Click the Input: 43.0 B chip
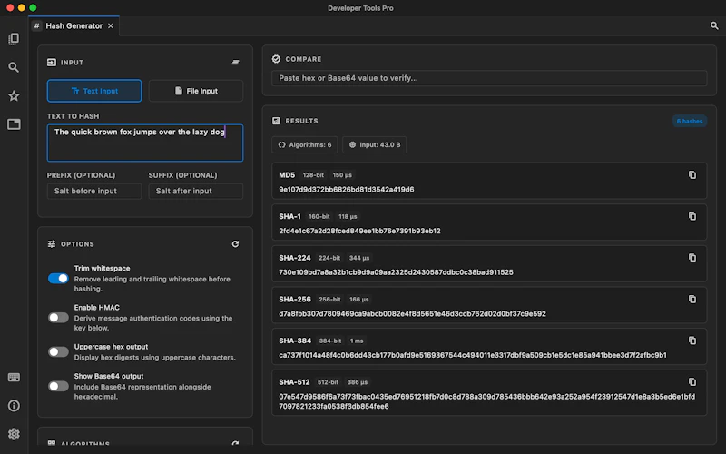Image resolution: width=726 pixels, height=454 pixels. (375, 144)
